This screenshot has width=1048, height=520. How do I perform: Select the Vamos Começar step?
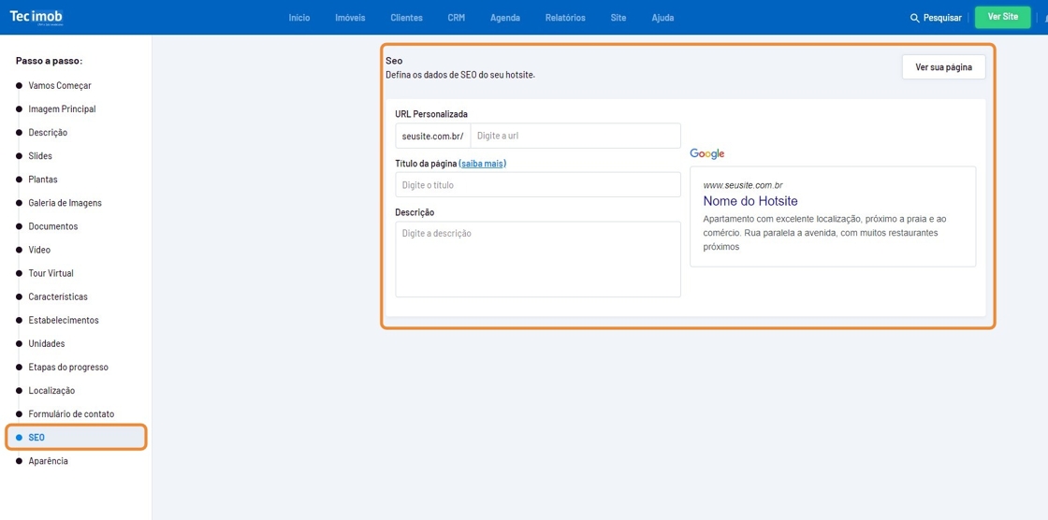coord(60,86)
